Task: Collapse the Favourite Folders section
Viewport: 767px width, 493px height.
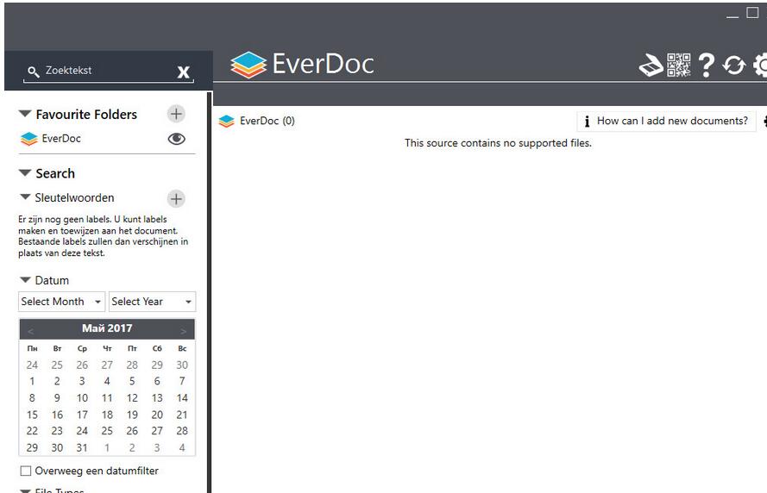Action: pyautogui.click(x=25, y=114)
